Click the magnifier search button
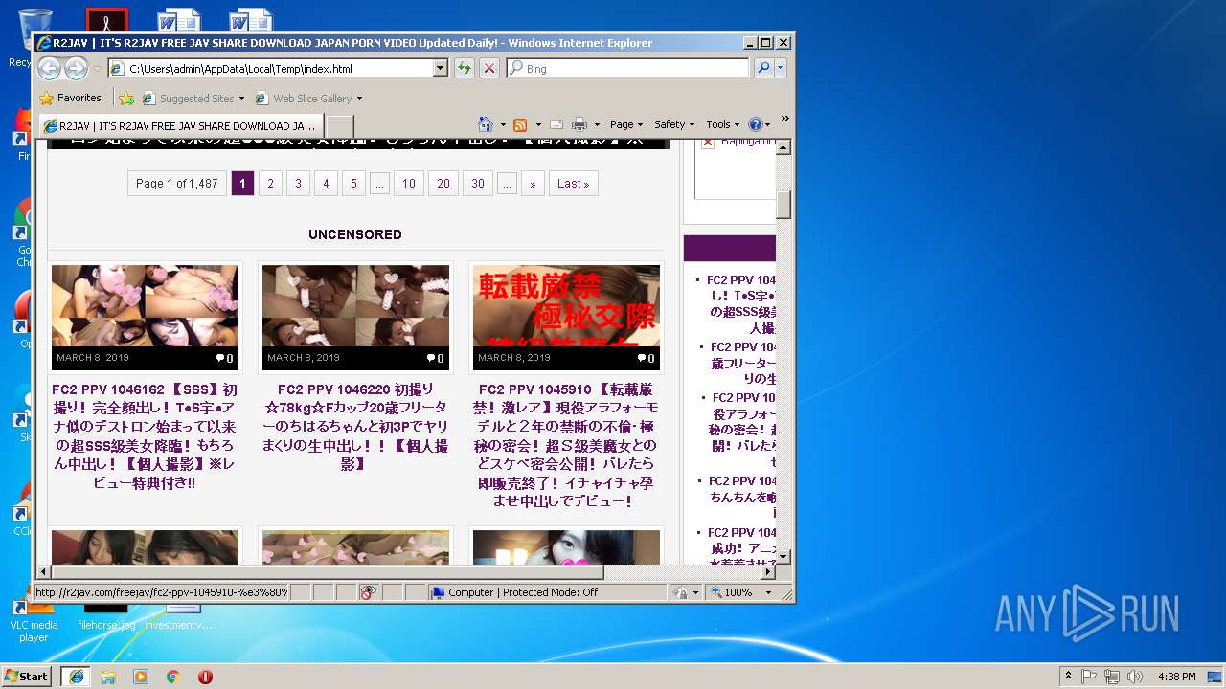The image size is (1226, 689). coord(763,68)
